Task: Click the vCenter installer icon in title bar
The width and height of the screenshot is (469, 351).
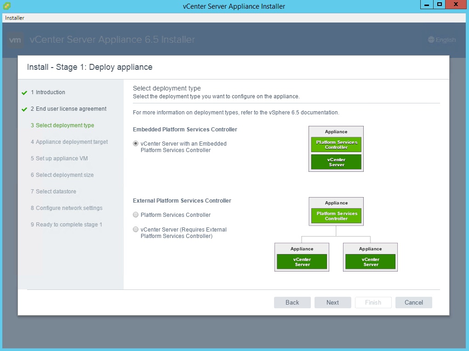Action: coord(7,6)
